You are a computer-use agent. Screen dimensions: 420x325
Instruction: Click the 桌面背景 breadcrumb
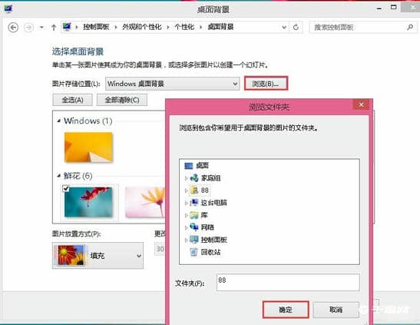pos(220,27)
